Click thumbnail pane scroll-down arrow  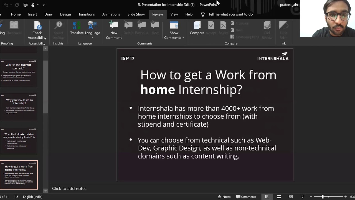(45, 191)
